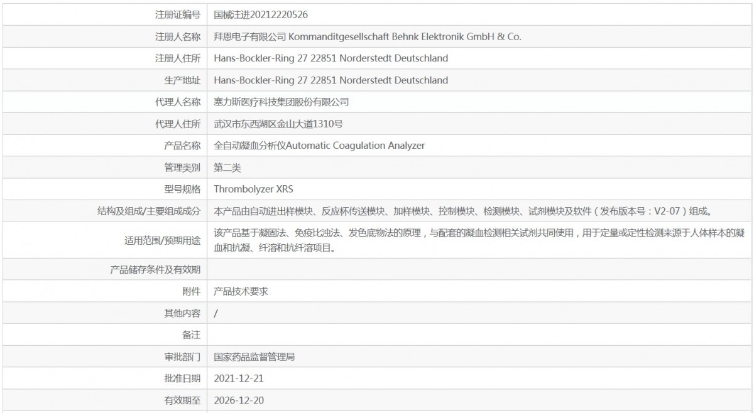Image resolution: width=754 pixels, height=413 pixels.
Task: Click the attachment value 产品技术要求
Action: (x=241, y=291)
